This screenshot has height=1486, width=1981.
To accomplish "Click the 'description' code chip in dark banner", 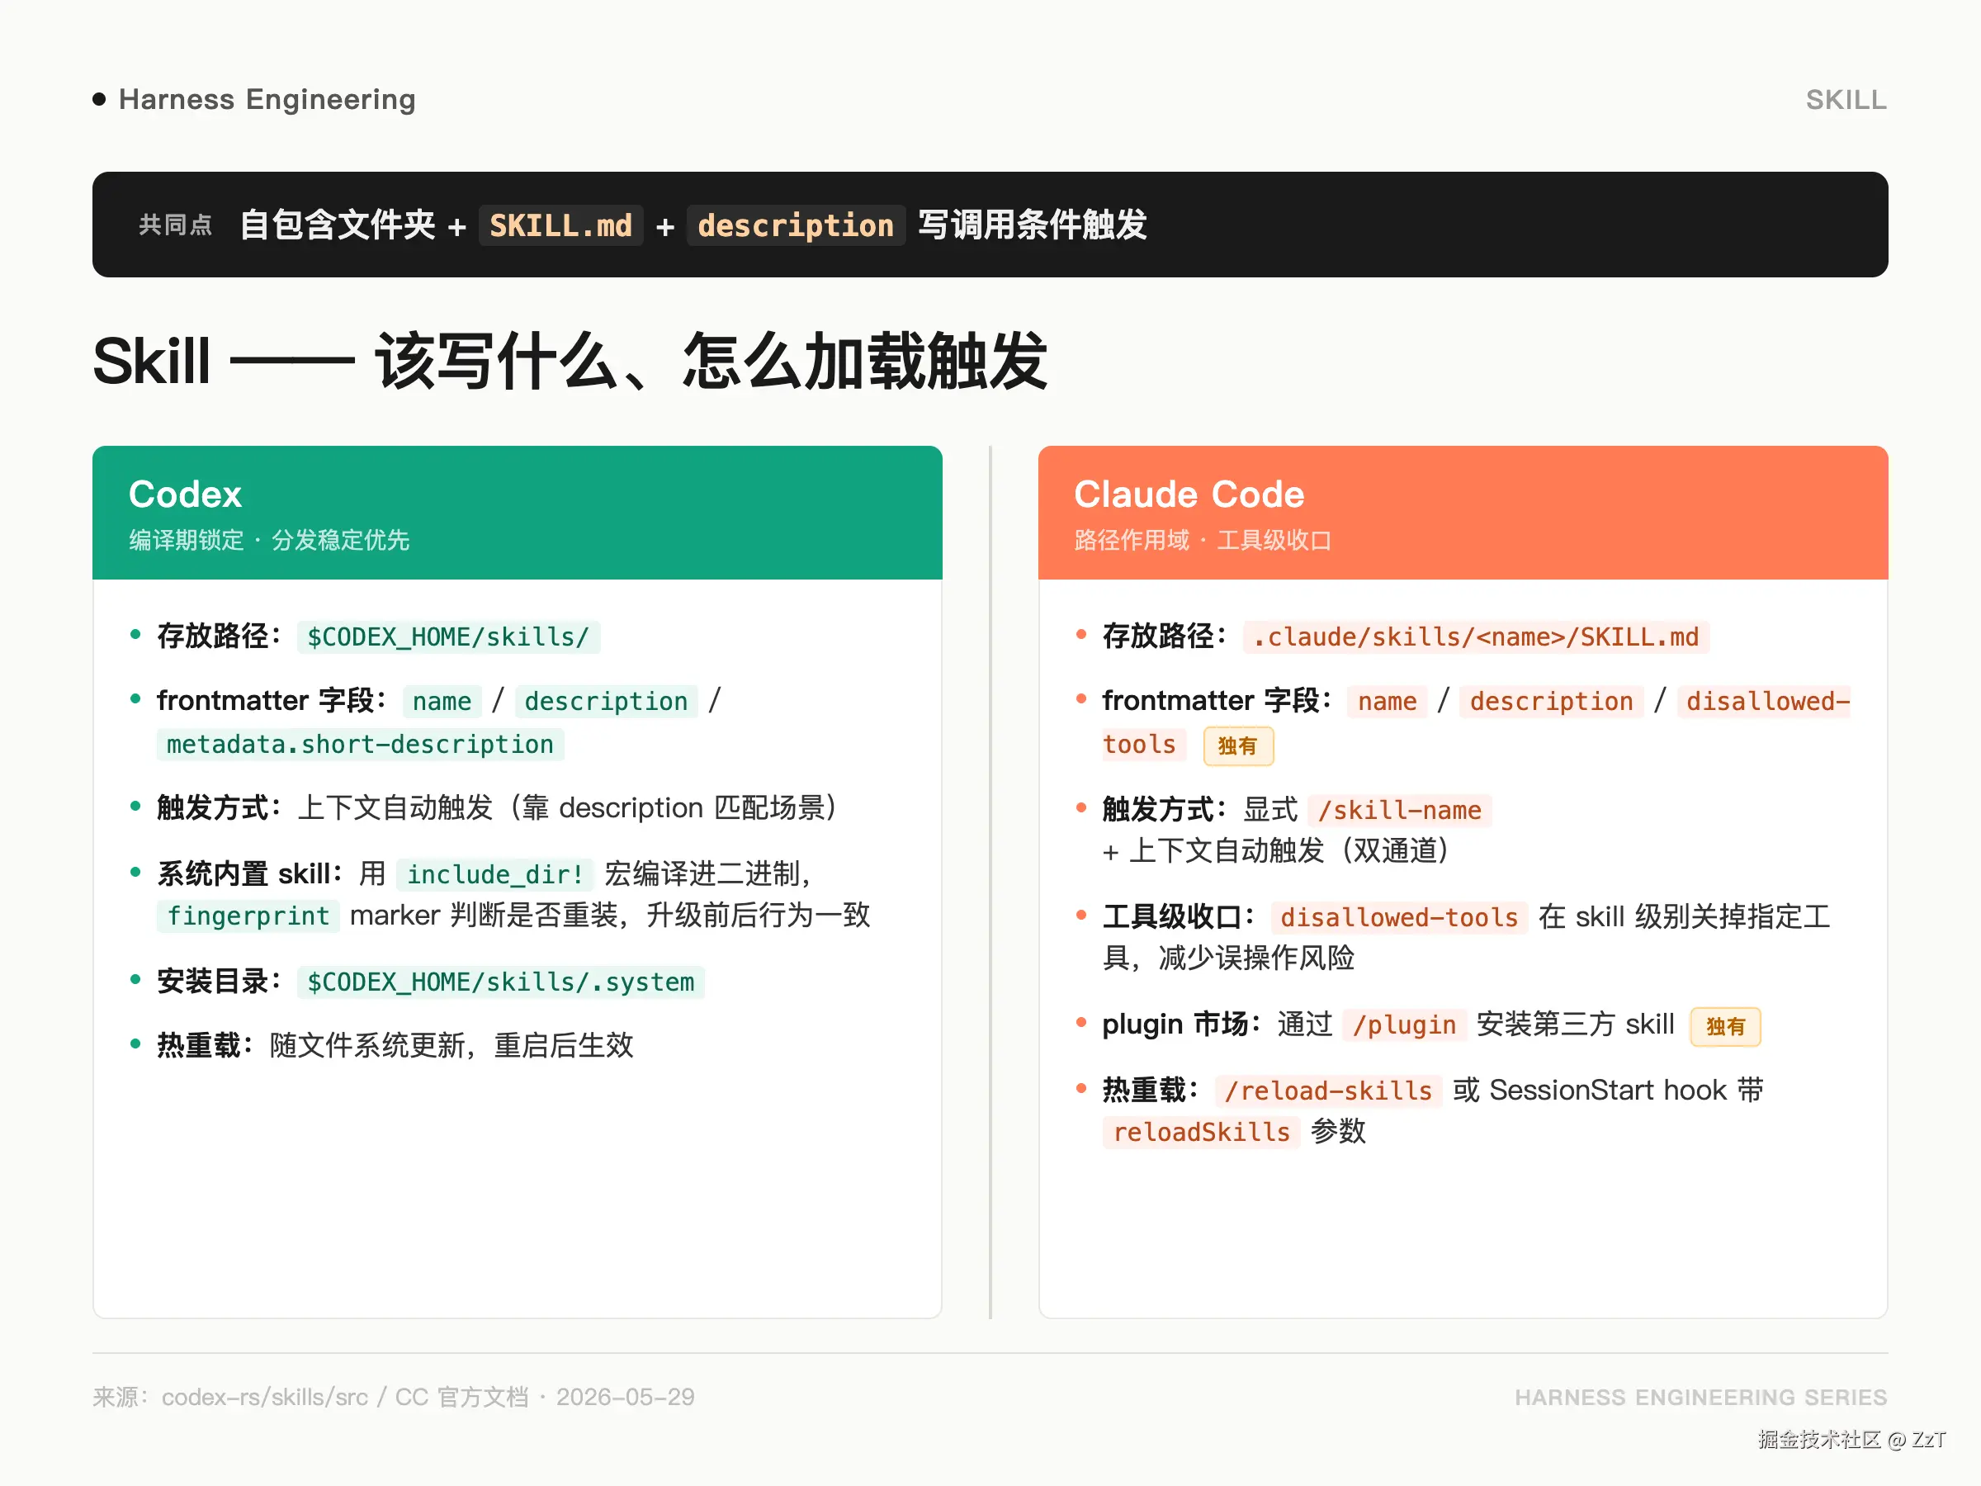I will click(795, 225).
